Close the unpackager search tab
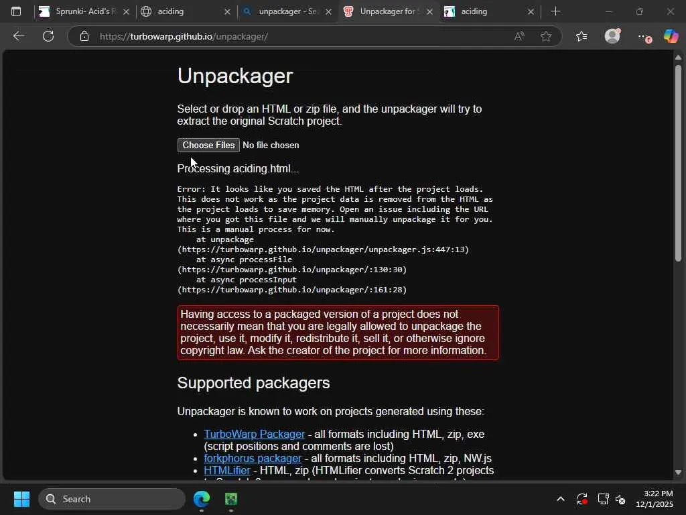The height and width of the screenshot is (515, 686). (x=328, y=12)
